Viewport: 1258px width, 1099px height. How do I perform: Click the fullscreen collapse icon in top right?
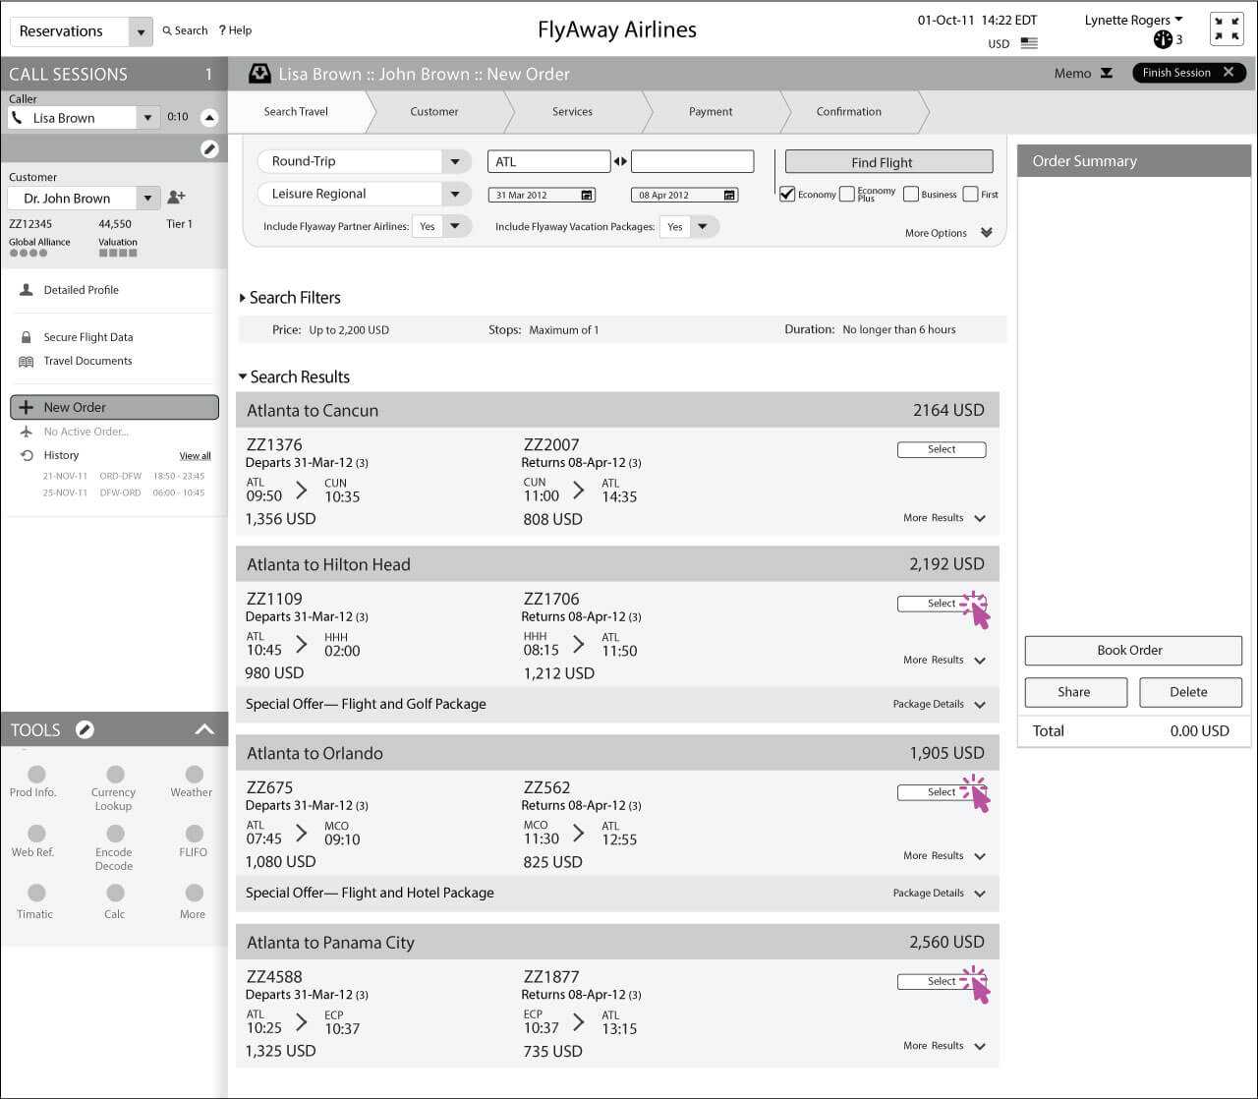pos(1226,29)
